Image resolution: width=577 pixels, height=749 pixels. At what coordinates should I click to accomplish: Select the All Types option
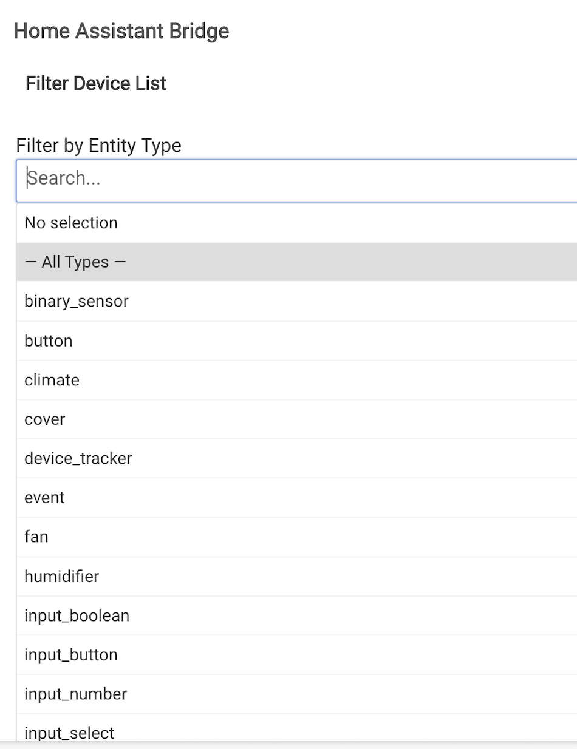tap(75, 262)
